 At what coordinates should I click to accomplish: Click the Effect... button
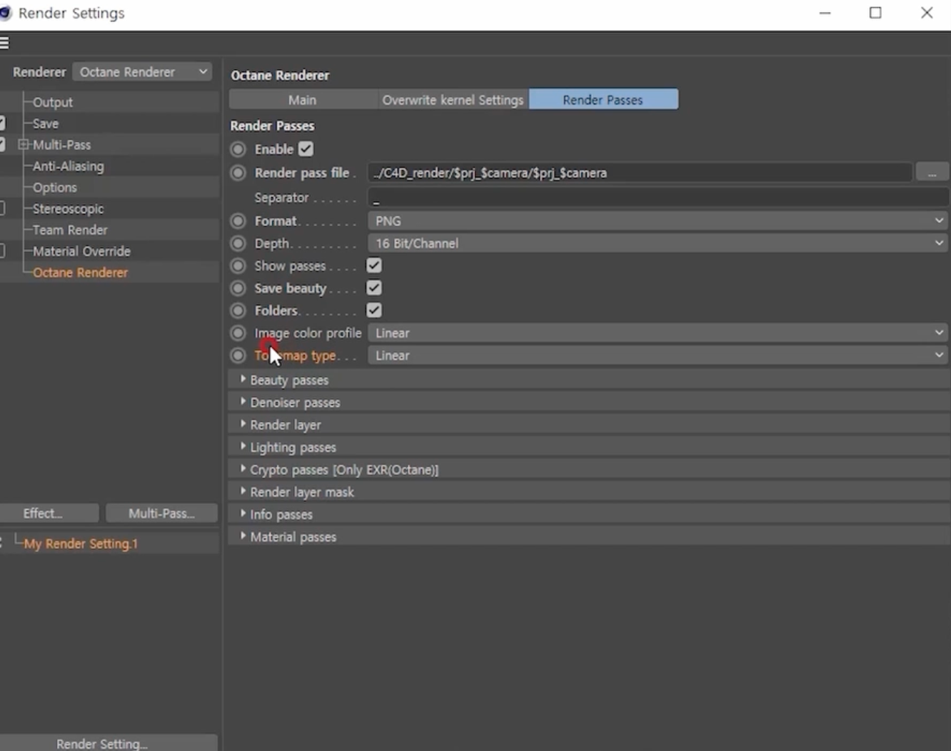(49, 513)
